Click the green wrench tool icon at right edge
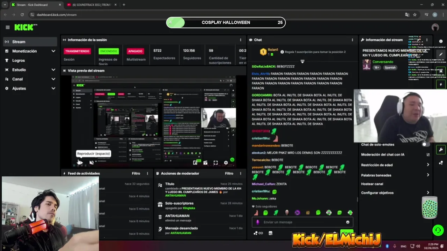447x251 pixels. point(441,150)
